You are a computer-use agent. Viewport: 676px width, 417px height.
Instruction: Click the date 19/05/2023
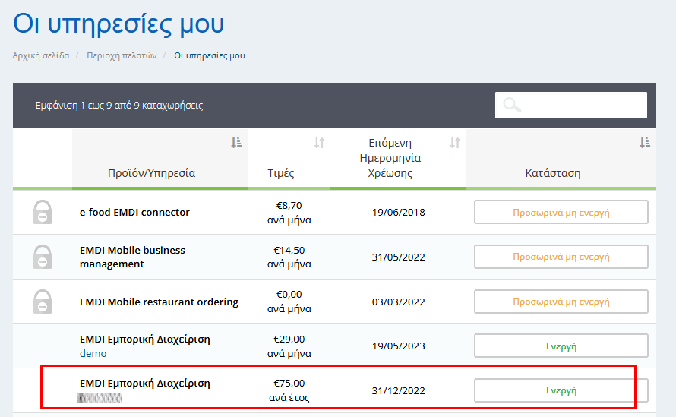398,346
